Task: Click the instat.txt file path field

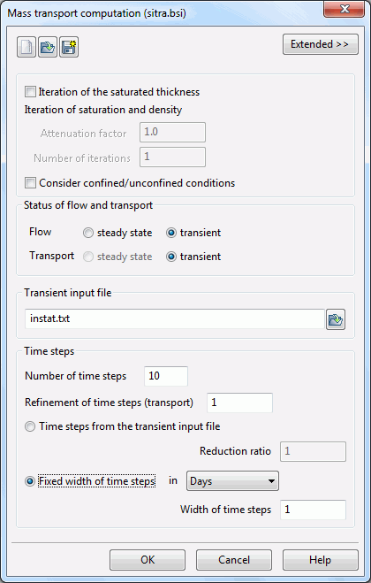Action: pyautogui.click(x=175, y=318)
